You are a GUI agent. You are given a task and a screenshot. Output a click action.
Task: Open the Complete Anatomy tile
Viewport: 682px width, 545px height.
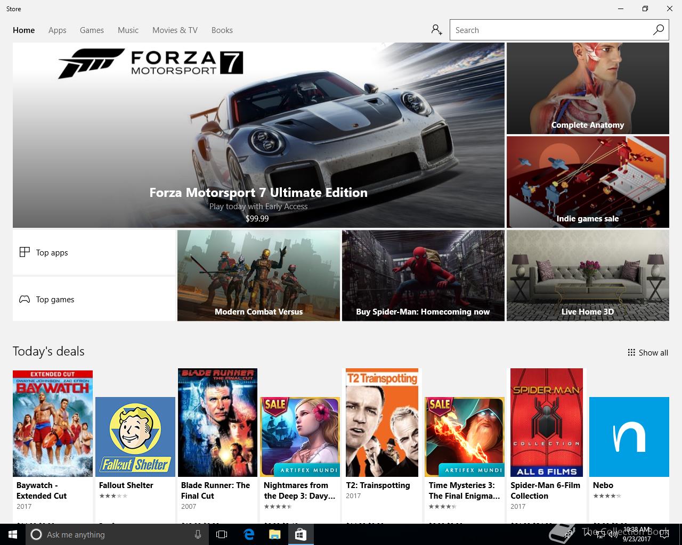588,88
